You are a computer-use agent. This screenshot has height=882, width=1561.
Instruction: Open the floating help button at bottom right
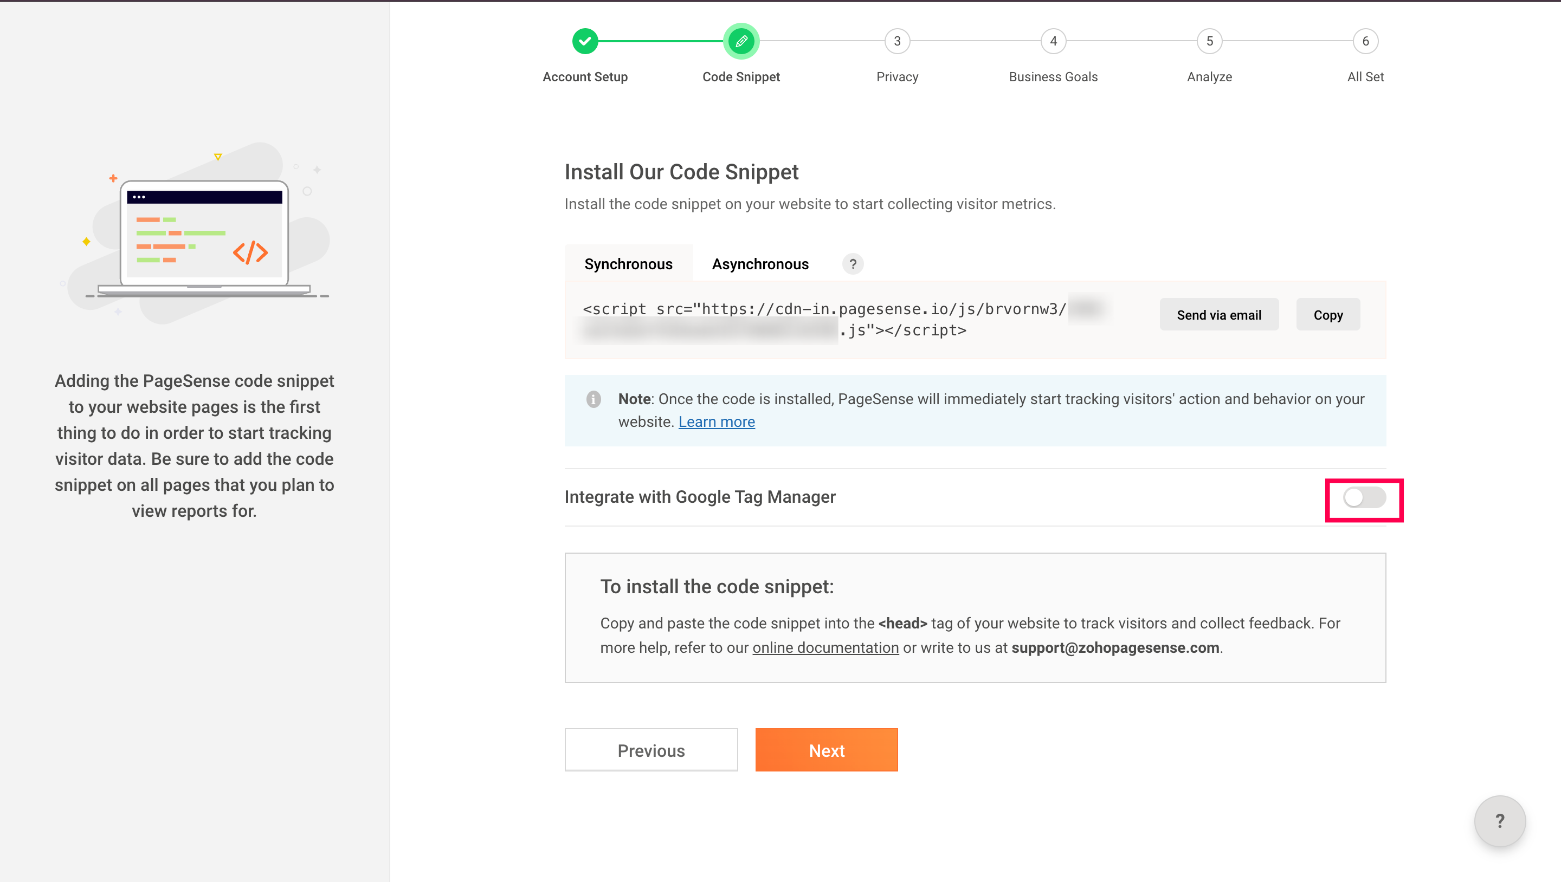(1500, 821)
